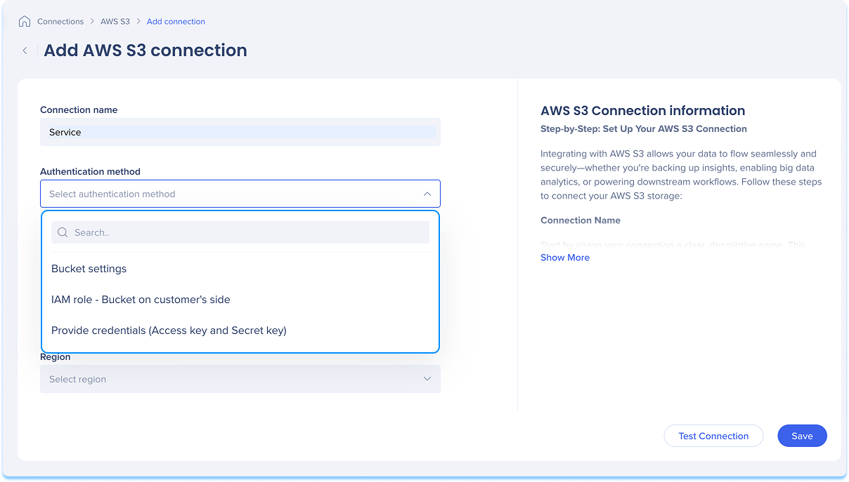Click the magnifier icon in dropdown search

[x=63, y=232]
